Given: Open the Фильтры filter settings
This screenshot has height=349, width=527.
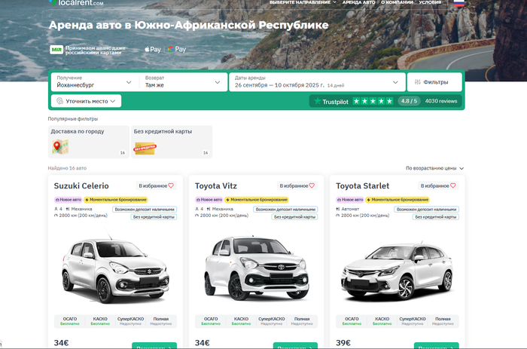Looking at the screenshot, I should (x=435, y=81).
